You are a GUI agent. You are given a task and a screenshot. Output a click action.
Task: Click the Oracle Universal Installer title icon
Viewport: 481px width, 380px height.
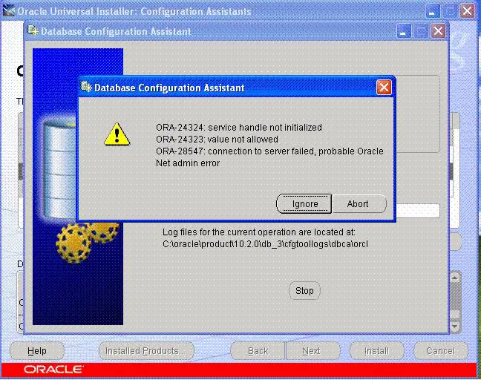(x=9, y=11)
